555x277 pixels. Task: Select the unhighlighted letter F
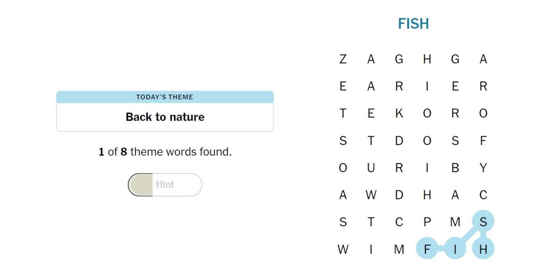(483, 141)
